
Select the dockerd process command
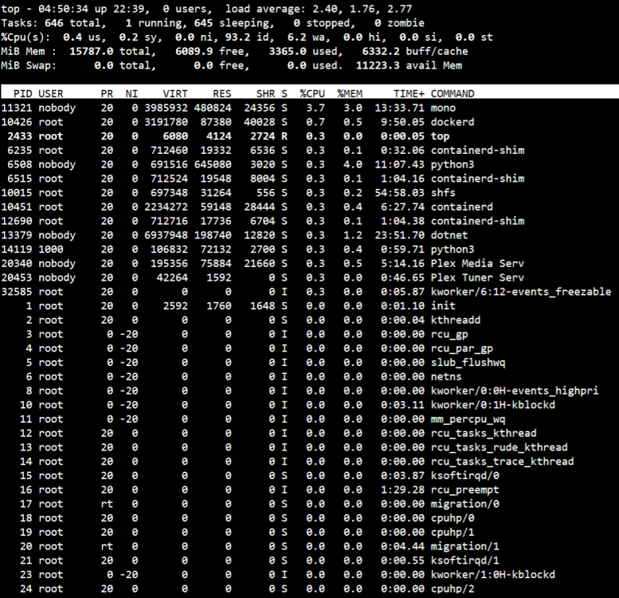452,122
